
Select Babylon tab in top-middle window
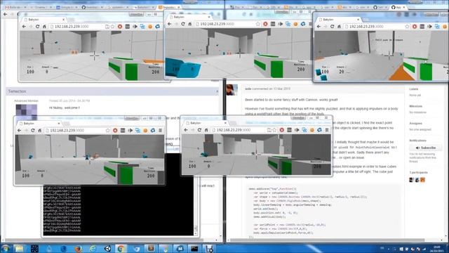point(189,17)
